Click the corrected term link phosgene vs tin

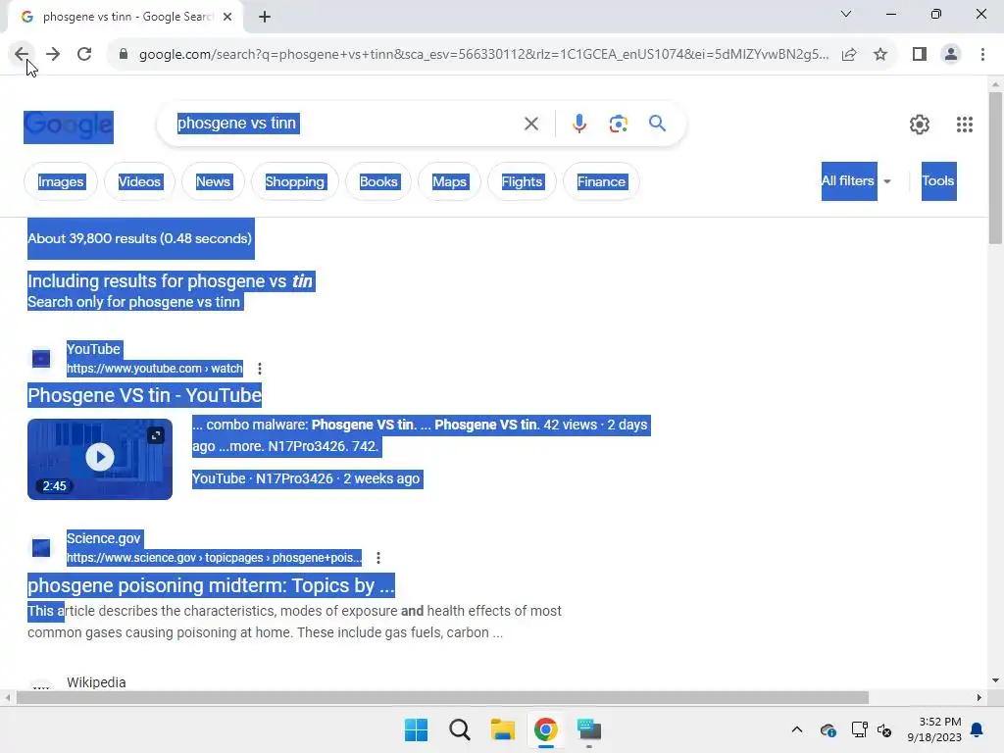[250, 281]
